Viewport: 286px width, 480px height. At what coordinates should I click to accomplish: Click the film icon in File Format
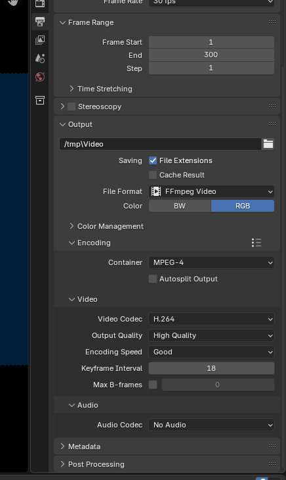point(156,191)
